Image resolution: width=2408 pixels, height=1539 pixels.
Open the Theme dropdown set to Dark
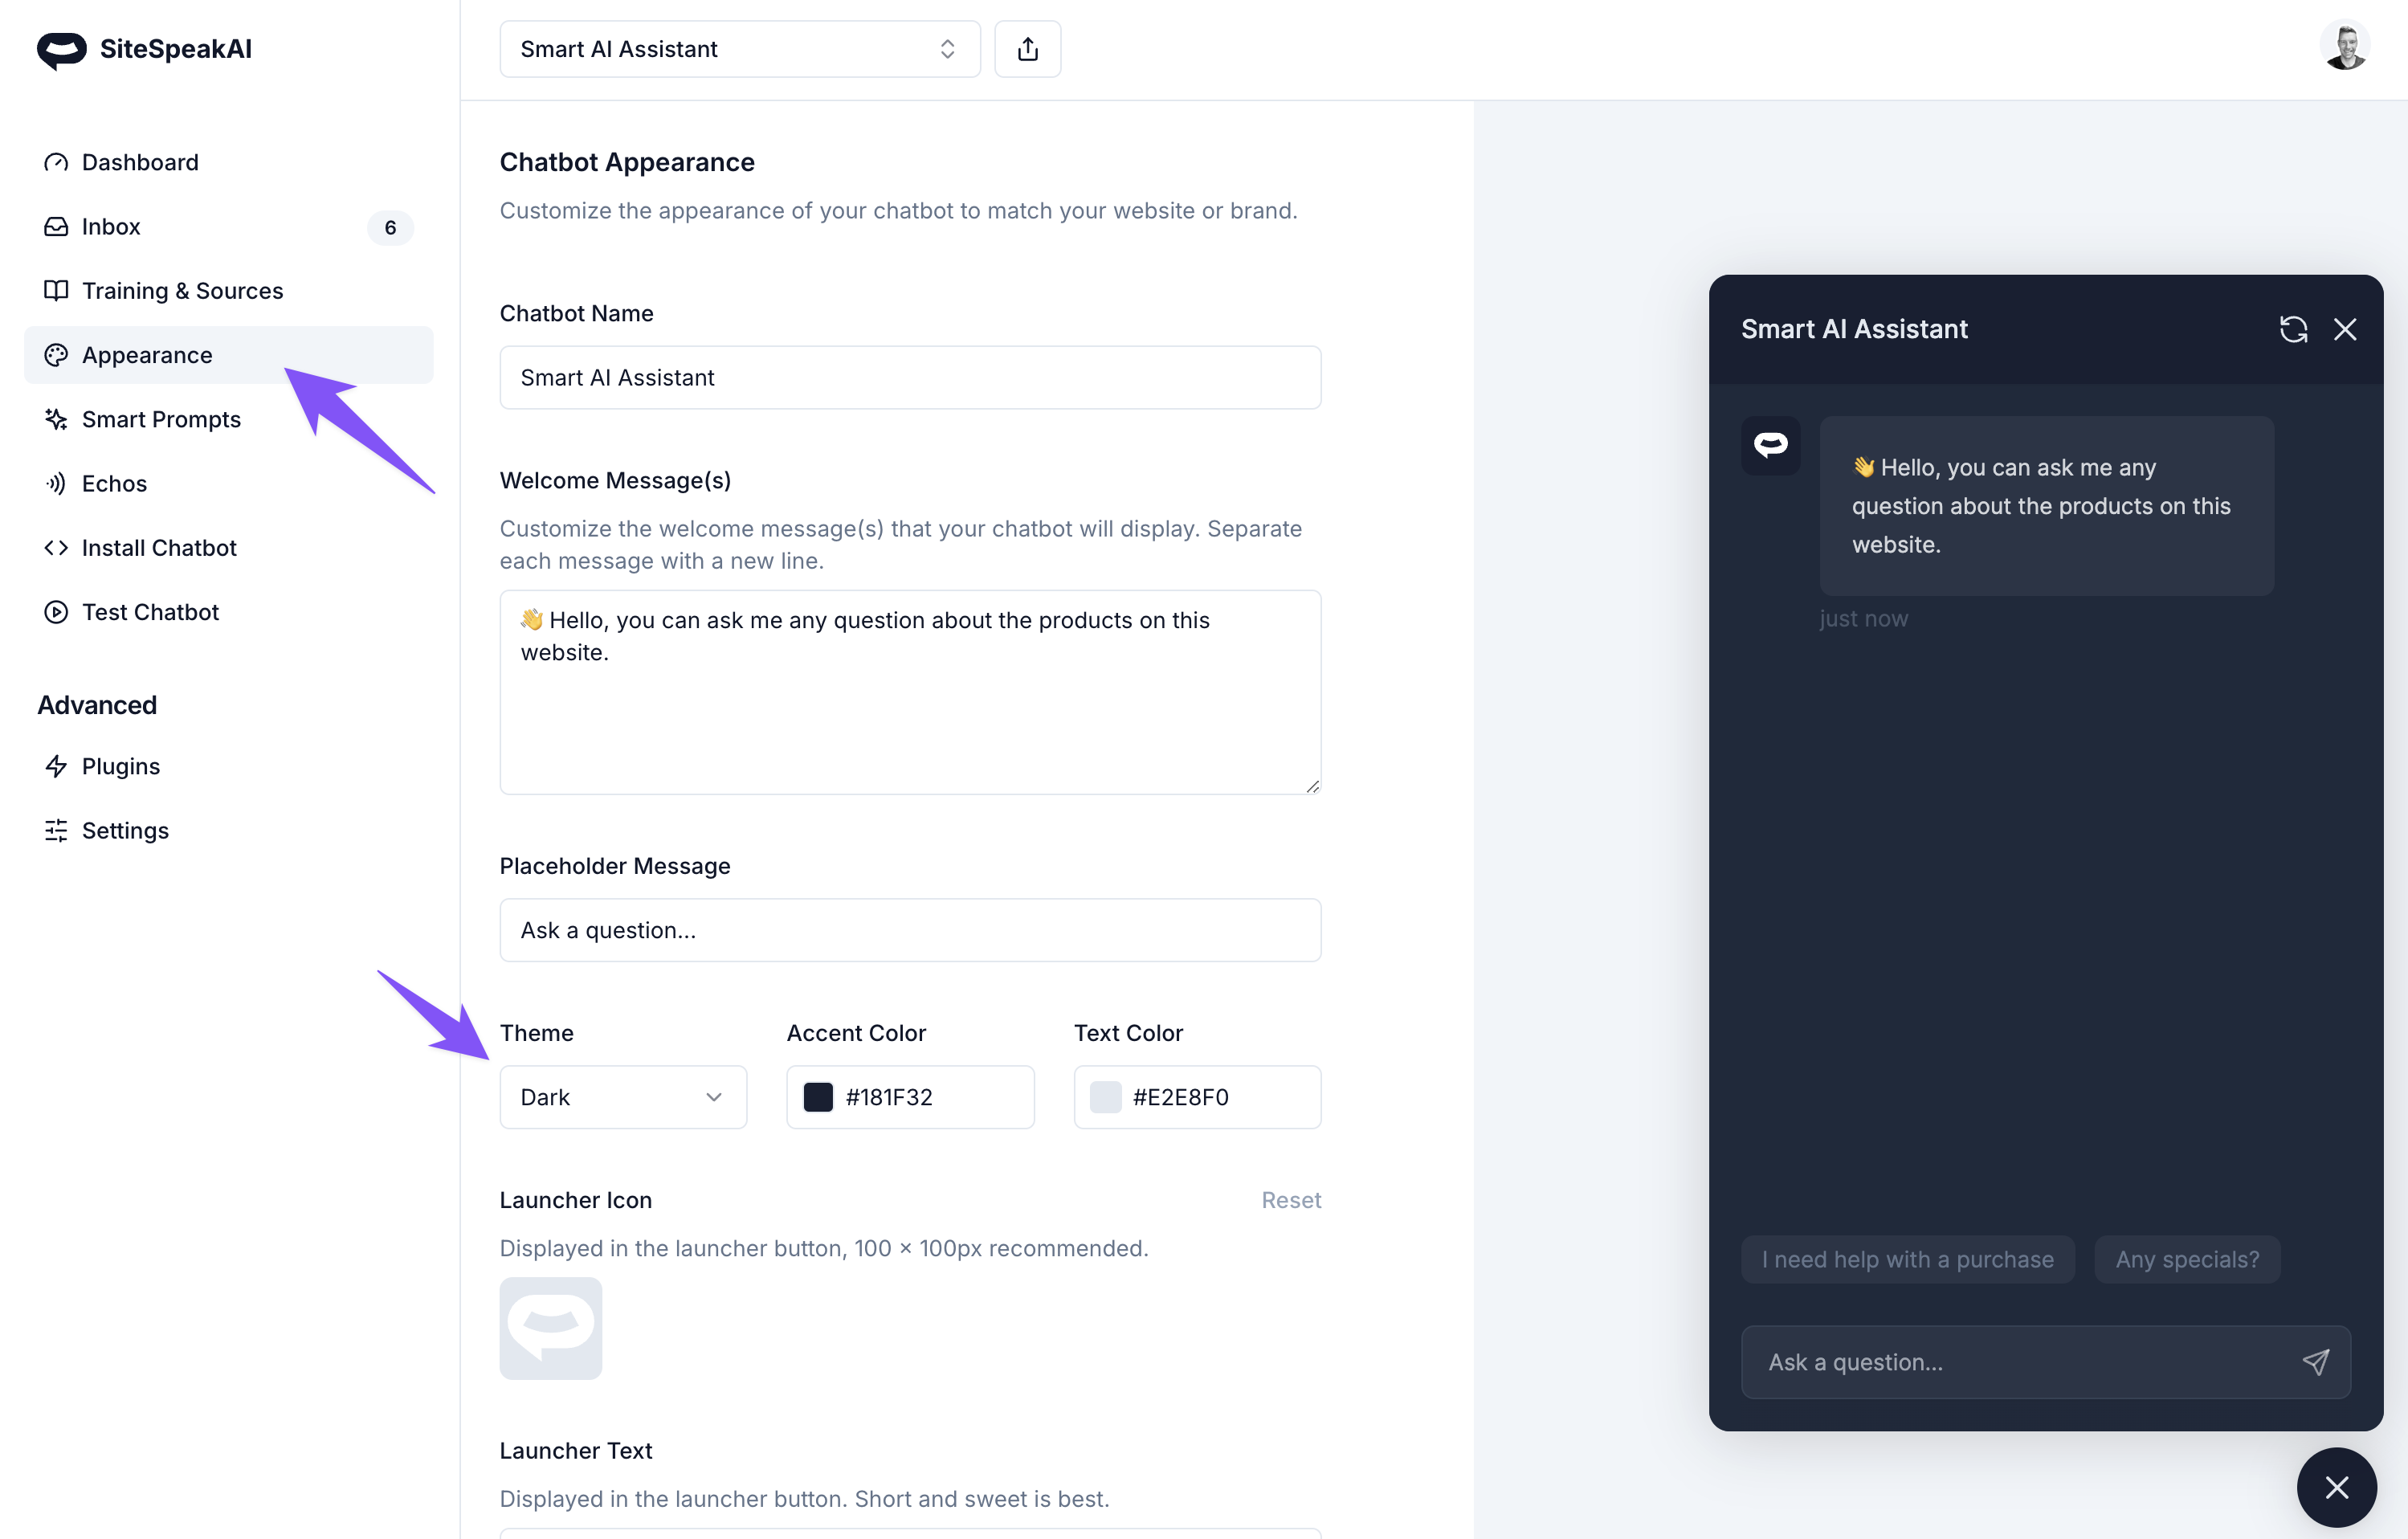click(622, 1097)
